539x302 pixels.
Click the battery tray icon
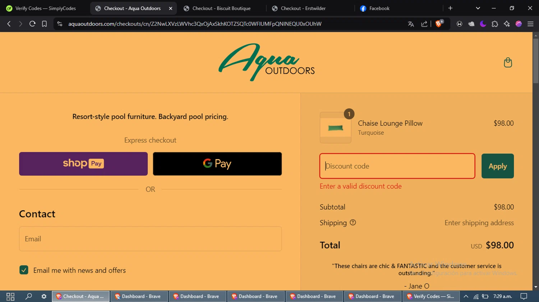pos(485,297)
